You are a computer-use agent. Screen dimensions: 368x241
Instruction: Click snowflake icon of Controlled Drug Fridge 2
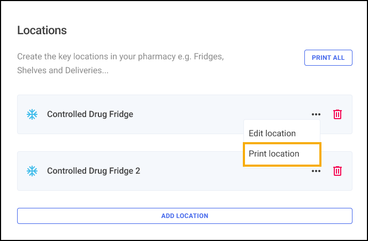pos(32,171)
